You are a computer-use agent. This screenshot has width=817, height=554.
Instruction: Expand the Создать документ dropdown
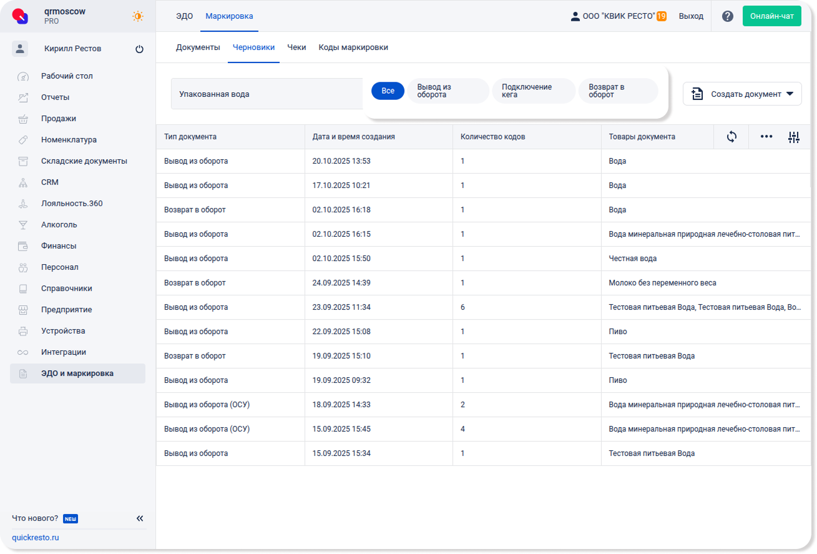[x=742, y=94]
